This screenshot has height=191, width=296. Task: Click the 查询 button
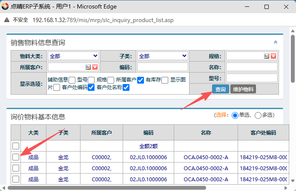[x=221, y=89]
